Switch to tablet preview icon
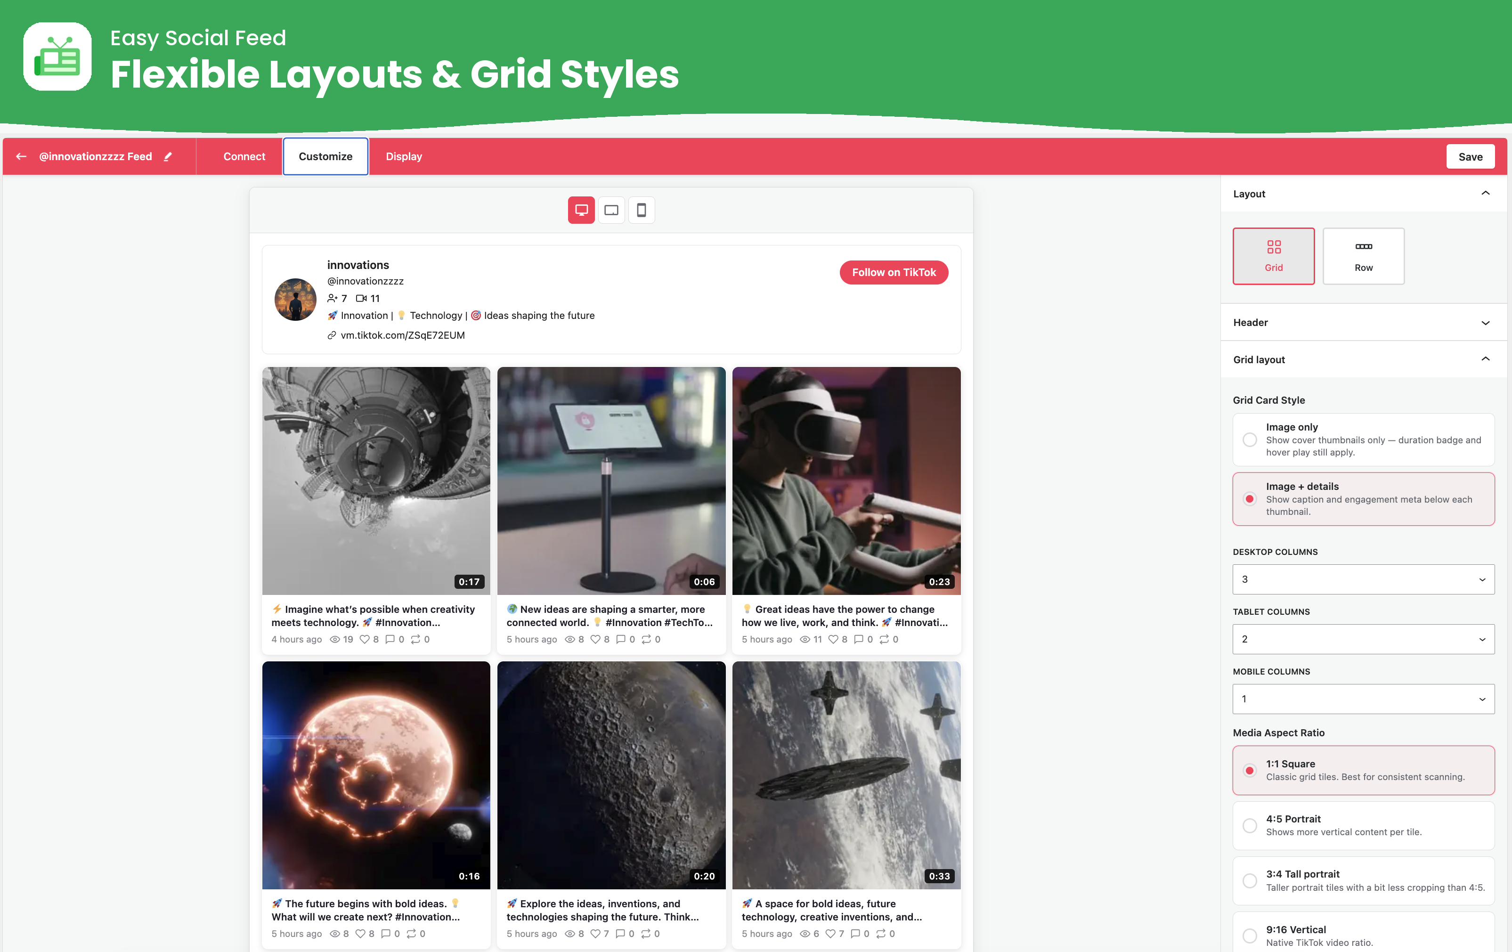1512x952 pixels. click(611, 210)
